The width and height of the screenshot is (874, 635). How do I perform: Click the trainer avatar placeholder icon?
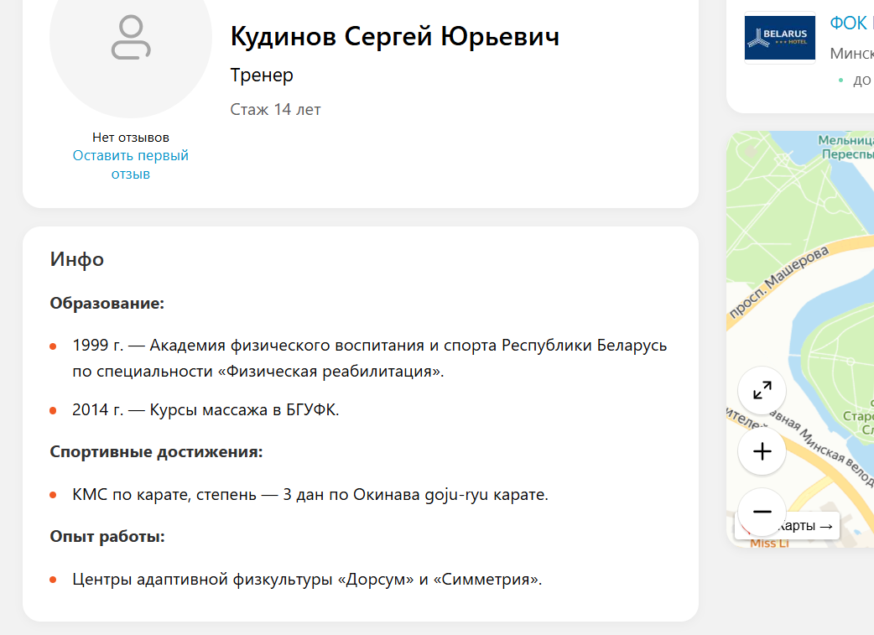click(x=131, y=38)
